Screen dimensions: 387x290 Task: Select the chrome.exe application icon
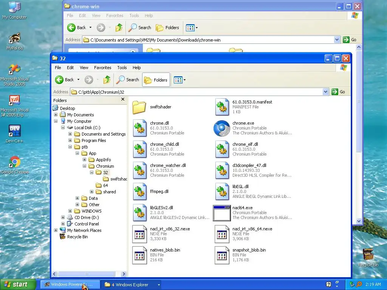pyautogui.click(x=221, y=128)
